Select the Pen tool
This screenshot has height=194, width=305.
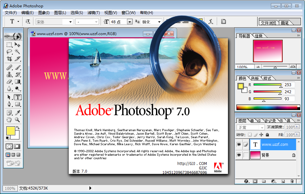point(9,104)
